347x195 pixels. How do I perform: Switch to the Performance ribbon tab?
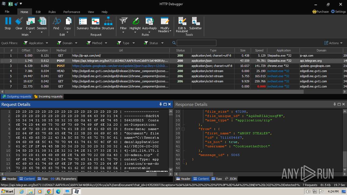tap(72, 12)
